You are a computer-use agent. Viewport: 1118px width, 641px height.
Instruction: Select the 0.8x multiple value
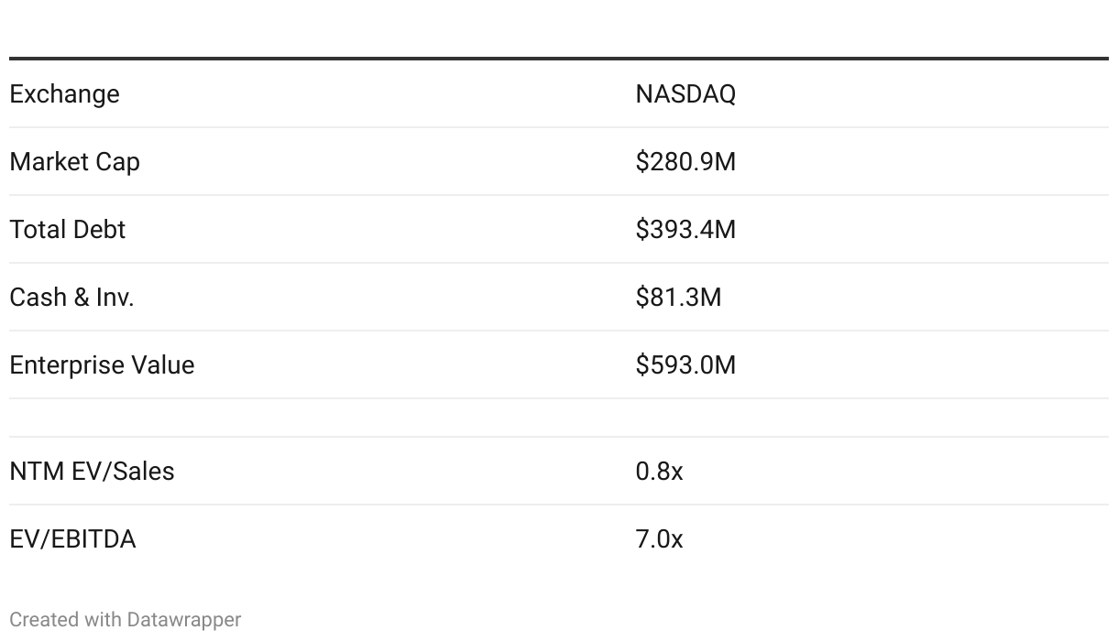click(x=659, y=472)
